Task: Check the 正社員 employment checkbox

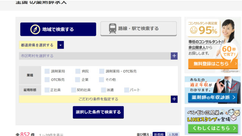Action: (x=47, y=90)
